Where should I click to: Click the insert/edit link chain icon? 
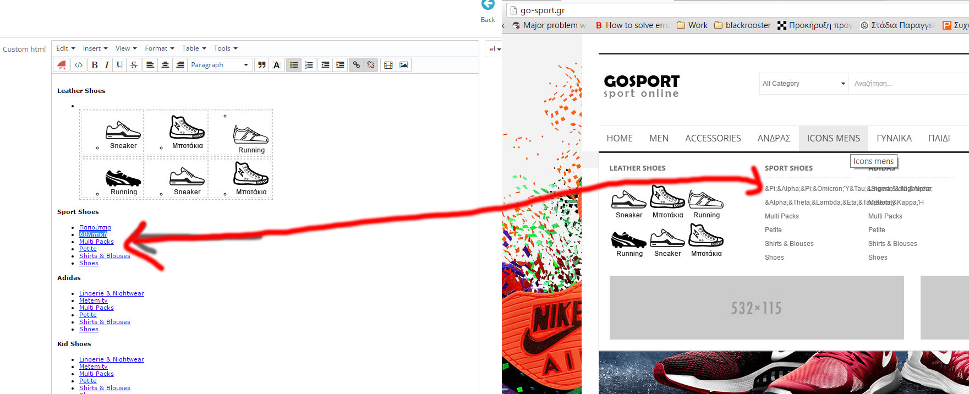(x=357, y=65)
